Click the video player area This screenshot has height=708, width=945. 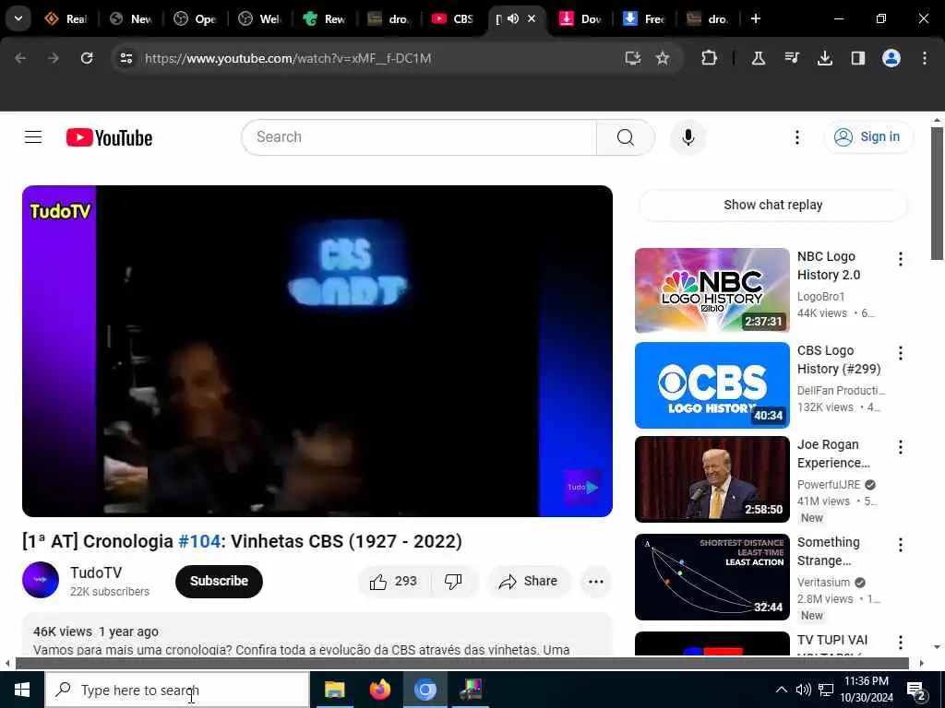pyautogui.click(x=317, y=351)
